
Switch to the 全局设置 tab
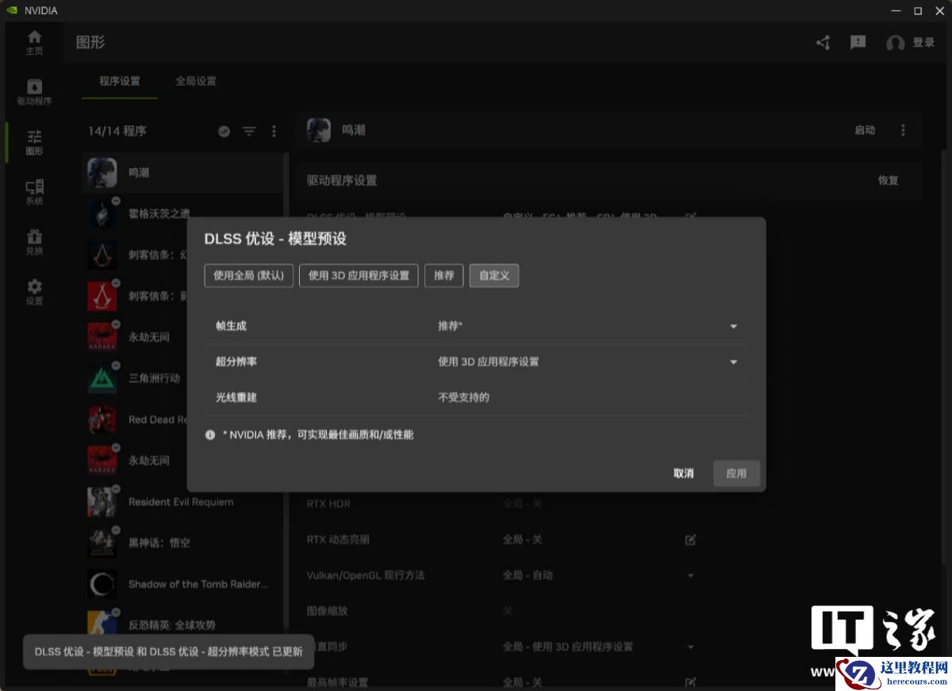pos(196,81)
